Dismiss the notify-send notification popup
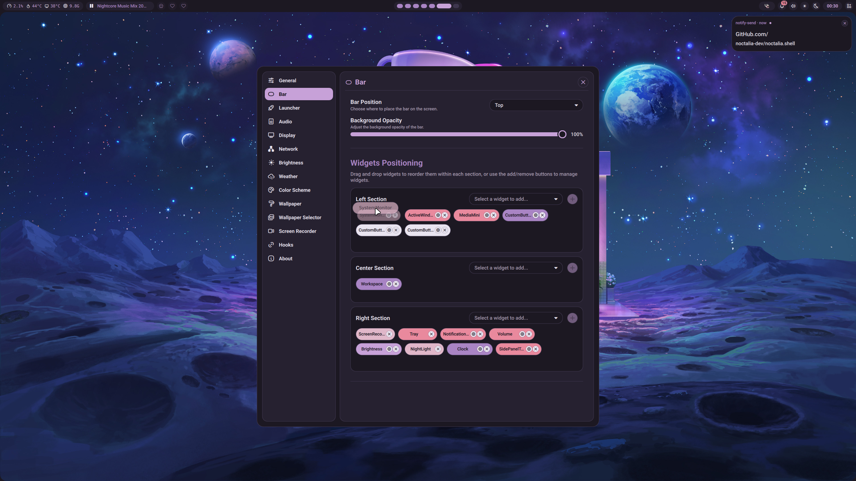This screenshot has width=856, height=481. (x=845, y=23)
